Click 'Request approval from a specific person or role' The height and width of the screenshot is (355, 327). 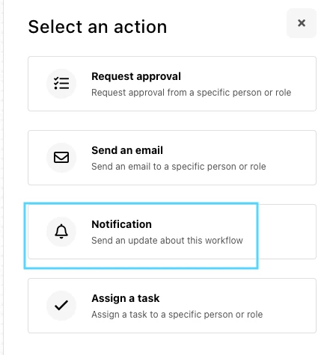192,93
